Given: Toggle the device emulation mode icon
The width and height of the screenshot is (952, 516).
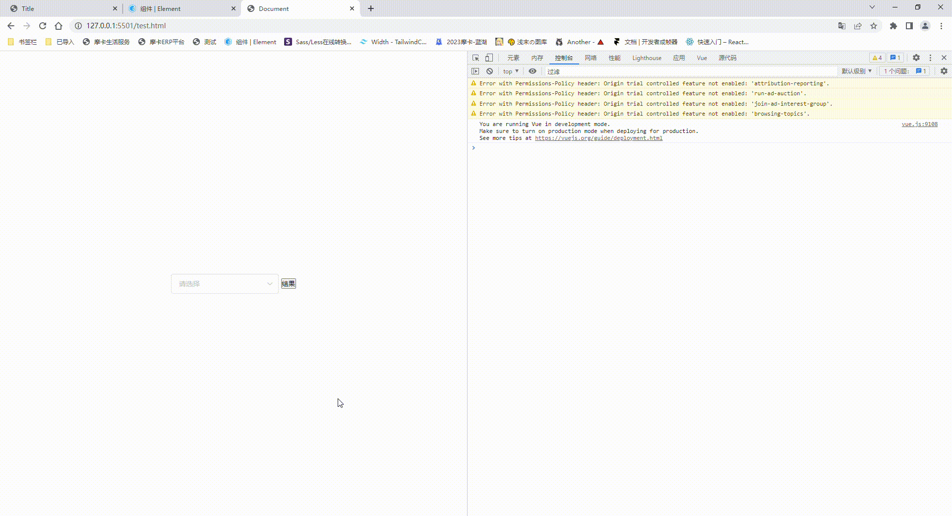Looking at the screenshot, I should click(x=488, y=58).
